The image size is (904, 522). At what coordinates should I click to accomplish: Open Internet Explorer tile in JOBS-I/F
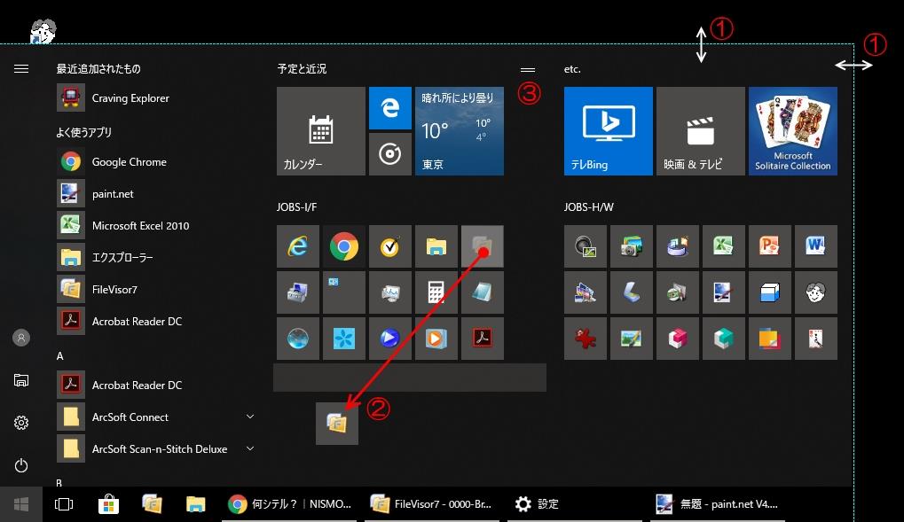pos(298,246)
